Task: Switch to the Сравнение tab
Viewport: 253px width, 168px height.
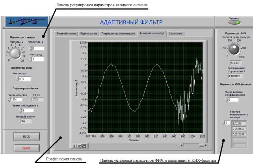Action: pos(175,34)
